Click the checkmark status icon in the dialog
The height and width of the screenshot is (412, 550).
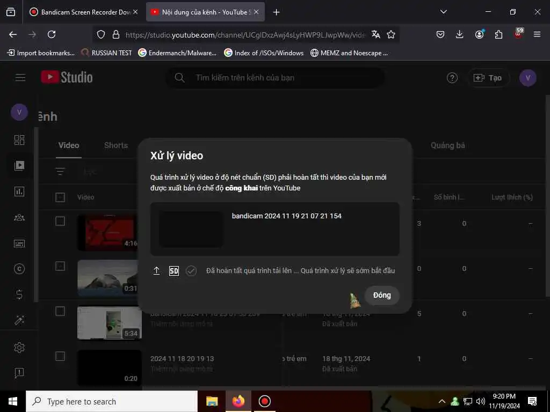tap(191, 271)
